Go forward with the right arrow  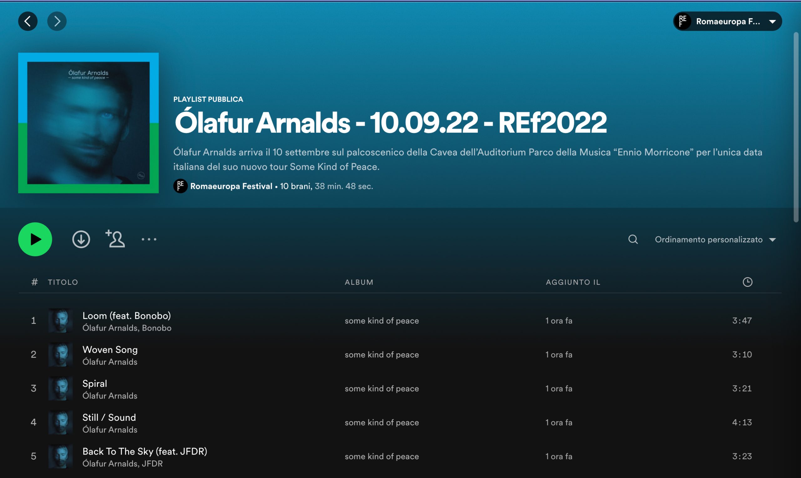[57, 21]
